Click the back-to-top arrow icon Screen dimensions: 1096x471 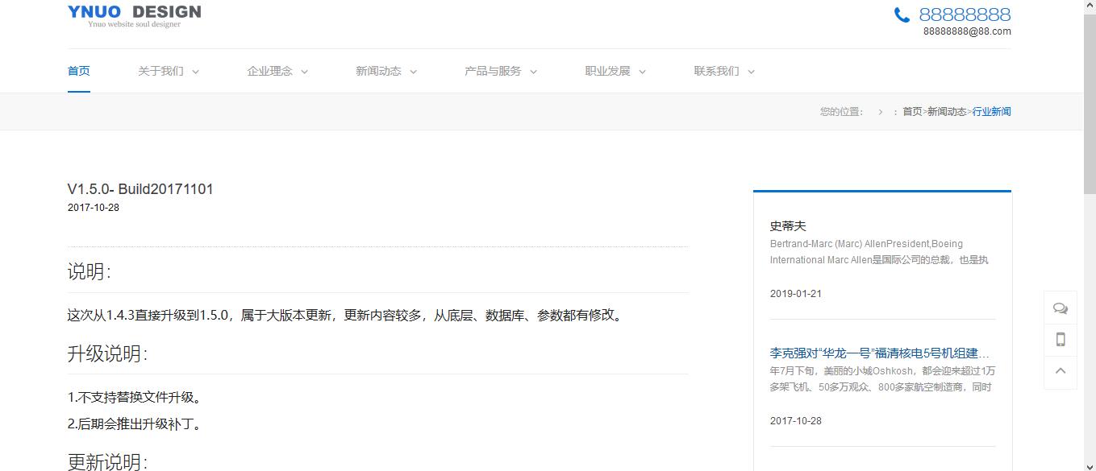[x=1061, y=371]
